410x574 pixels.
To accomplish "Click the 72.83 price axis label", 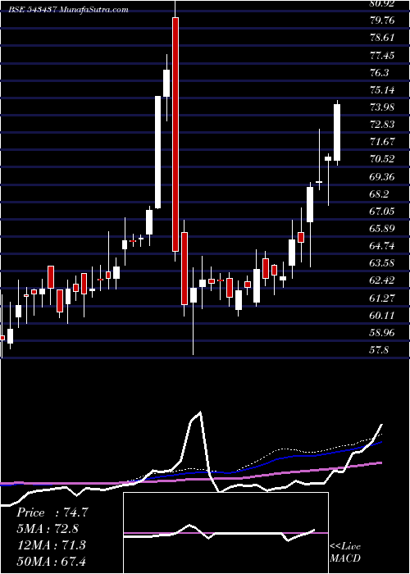I will (x=384, y=124).
